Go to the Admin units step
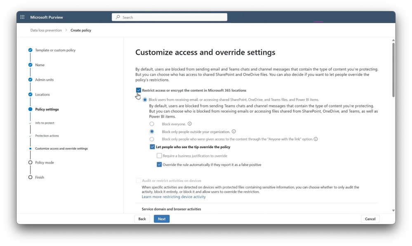412x246 pixels. point(45,80)
